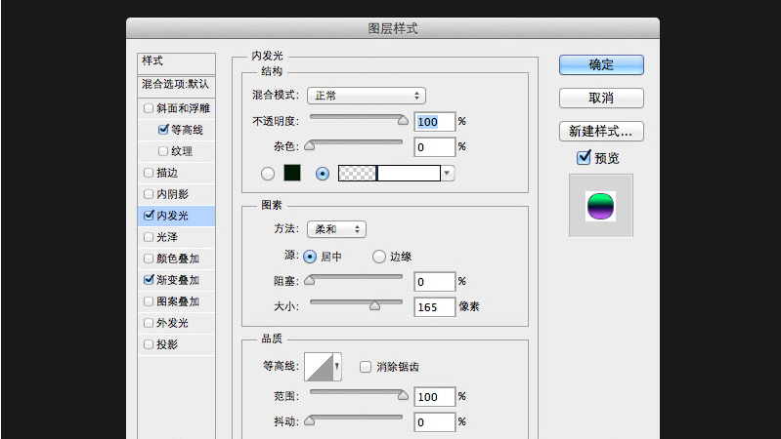781x439 pixels.
Task: Click the 抖动 value field
Action: pos(434,422)
